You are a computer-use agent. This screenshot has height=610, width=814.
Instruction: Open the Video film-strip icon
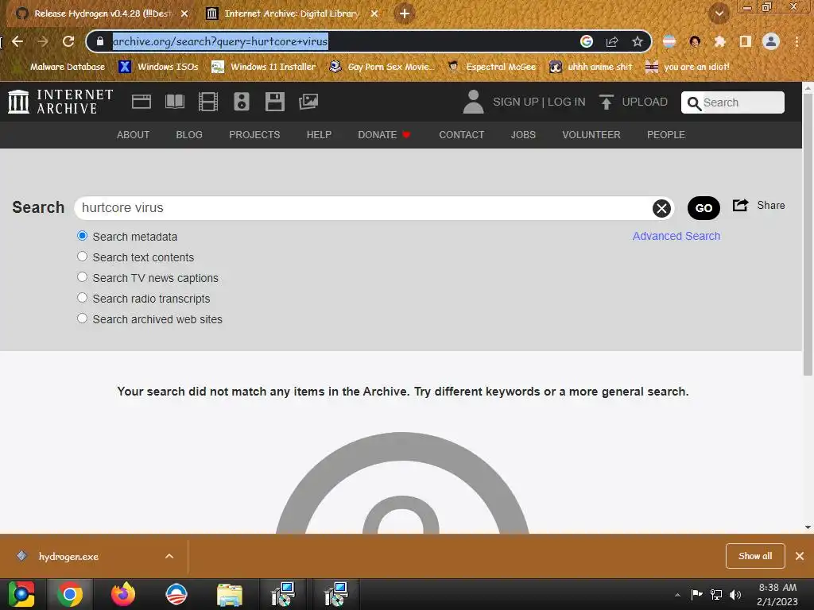(x=208, y=102)
